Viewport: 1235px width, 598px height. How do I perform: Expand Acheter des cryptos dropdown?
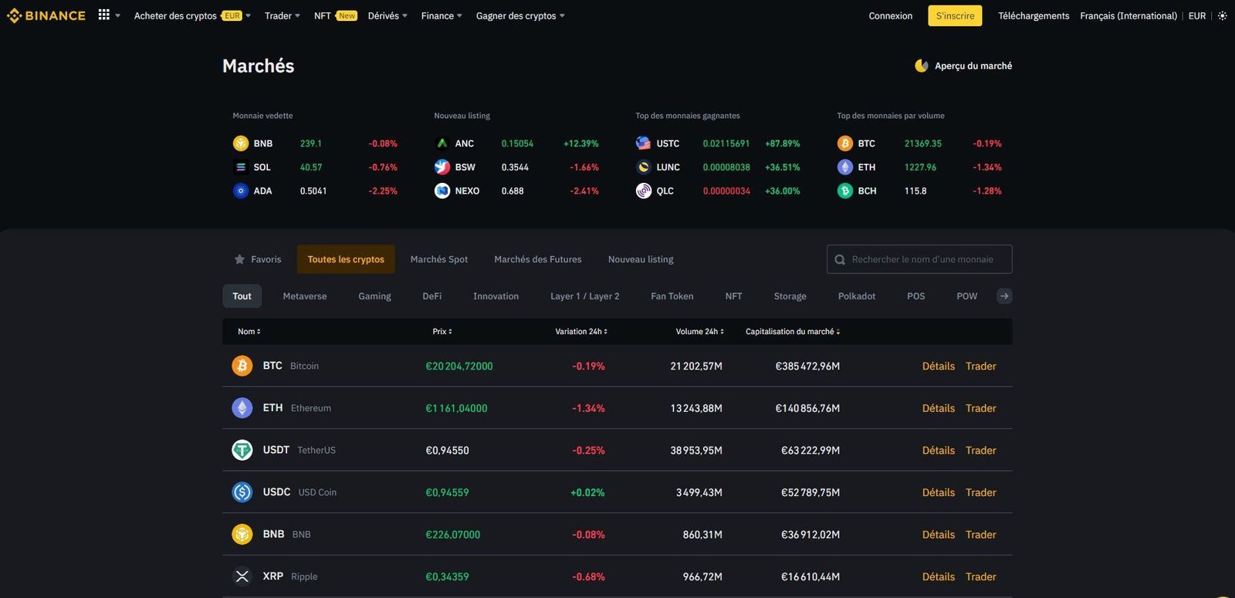[192, 15]
